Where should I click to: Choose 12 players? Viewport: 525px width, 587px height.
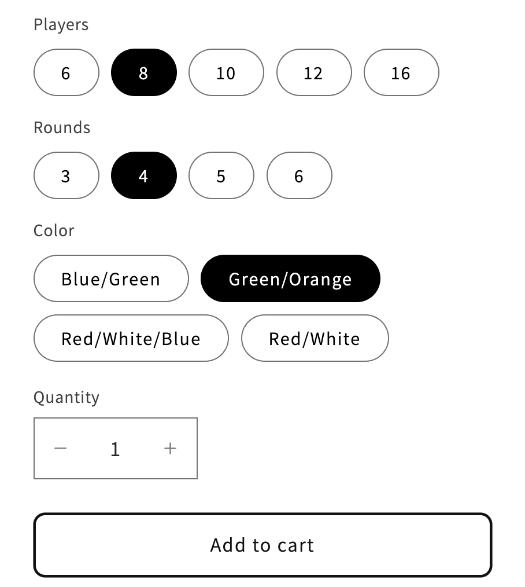coord(314,72)
